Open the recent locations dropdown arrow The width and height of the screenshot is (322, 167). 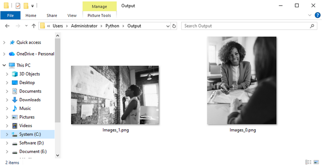26,26
